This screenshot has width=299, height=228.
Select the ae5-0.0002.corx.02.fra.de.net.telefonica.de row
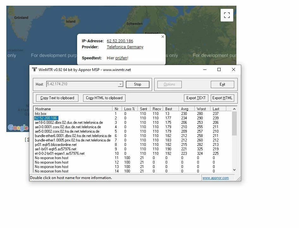coord(132,131)
